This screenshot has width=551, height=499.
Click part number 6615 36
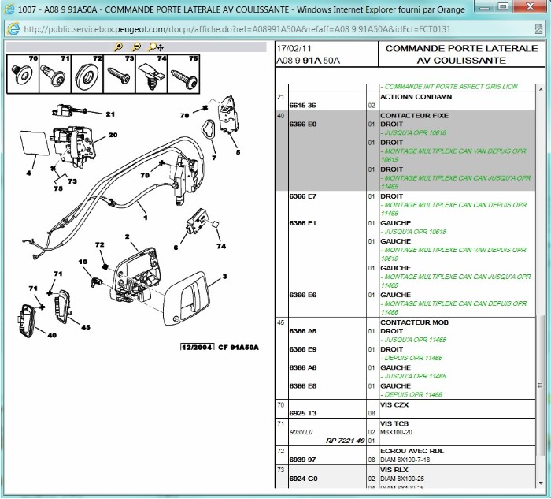click(x=302, y=105)
